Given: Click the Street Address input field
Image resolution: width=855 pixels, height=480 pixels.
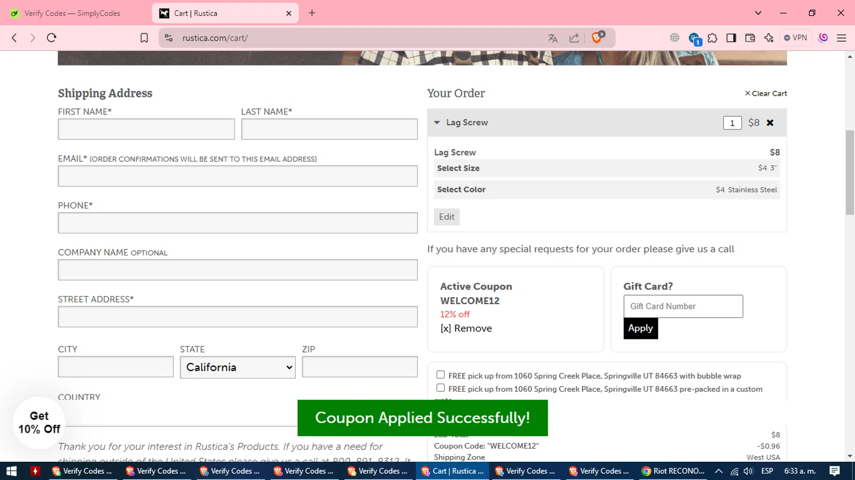Looking at the screenshot, I should [238, 317].
